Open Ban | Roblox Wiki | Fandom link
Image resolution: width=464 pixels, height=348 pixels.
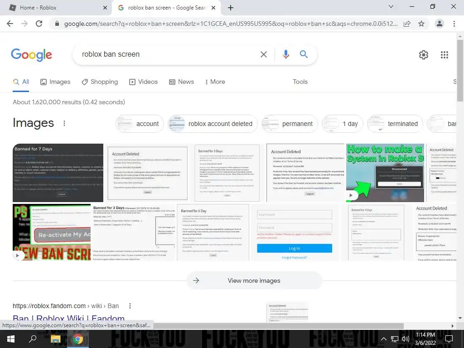coord(69,319)
